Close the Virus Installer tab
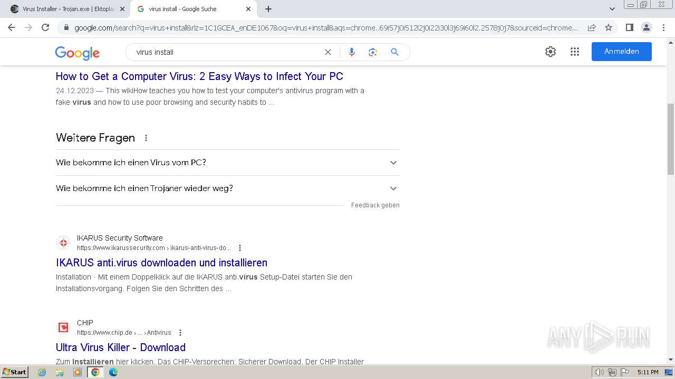 point(122,9)
